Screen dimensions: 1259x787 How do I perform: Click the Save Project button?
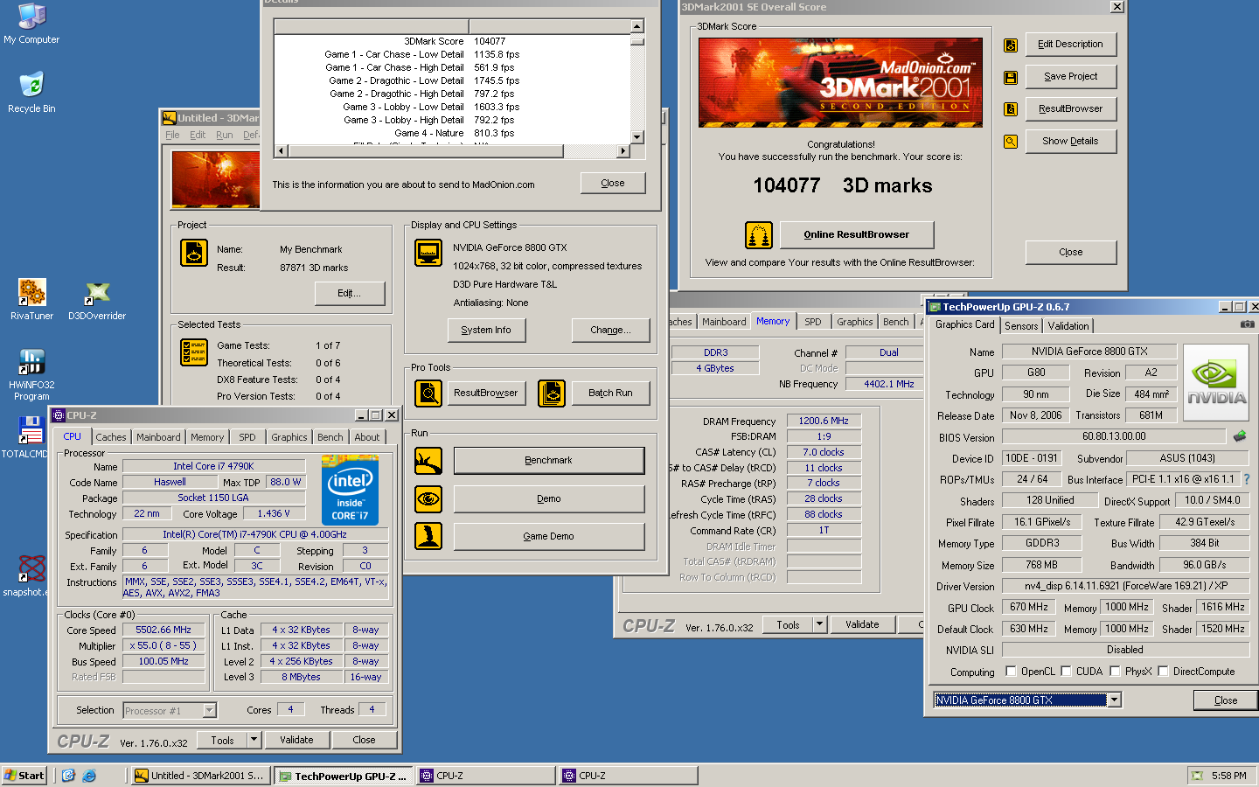[x=1071, y=76]
